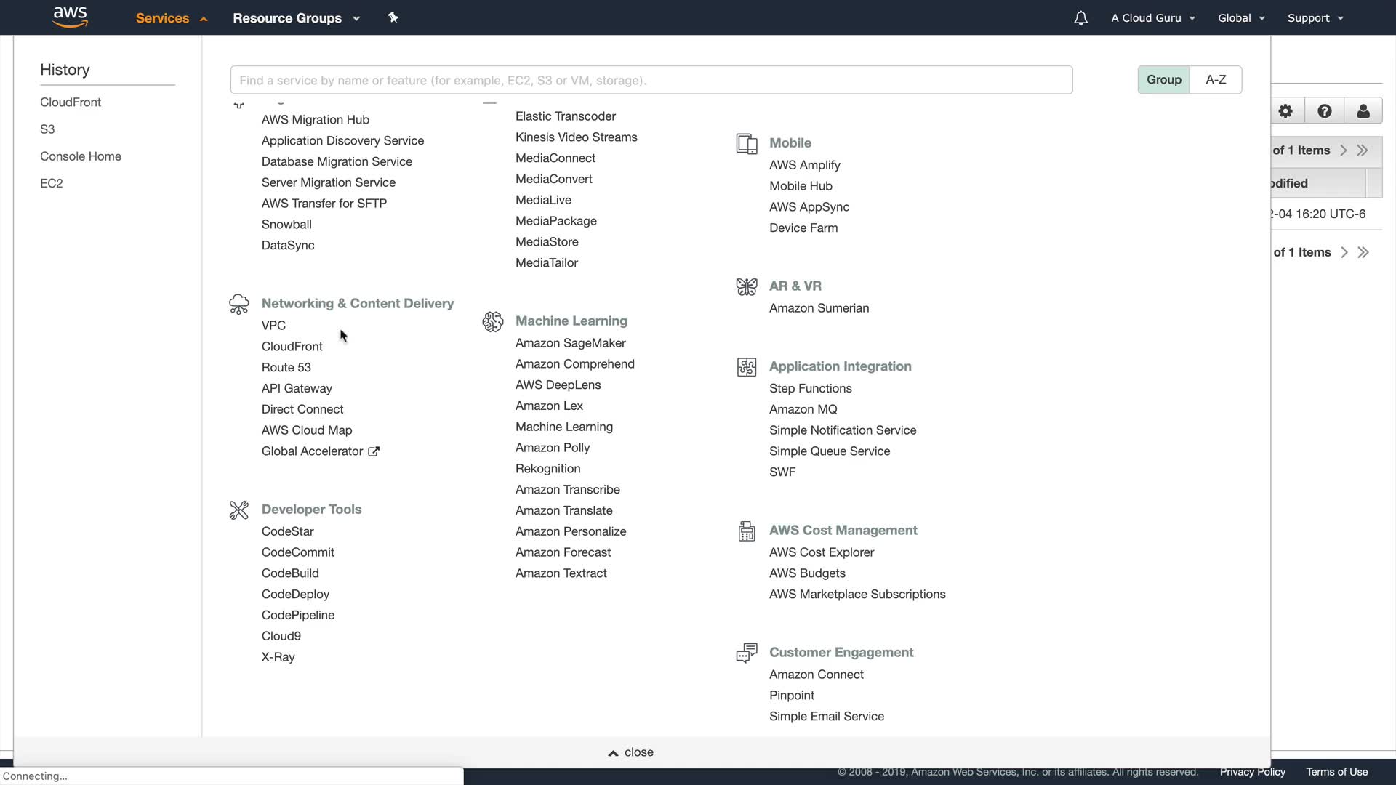Image resolution: width=1396 pixels, height=785 pixels.
Task: Click the Customer Engagement chat icon
Action: pos(746,653)
